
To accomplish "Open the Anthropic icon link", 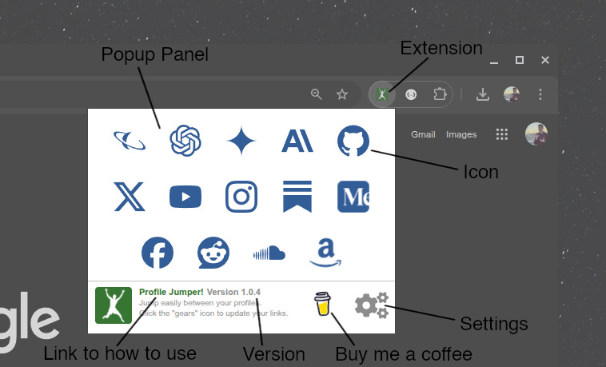I will (x=297, y=141).
